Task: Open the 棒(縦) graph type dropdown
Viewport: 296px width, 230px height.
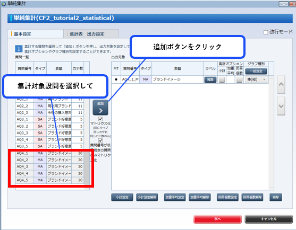Action: tap(257, 79)
